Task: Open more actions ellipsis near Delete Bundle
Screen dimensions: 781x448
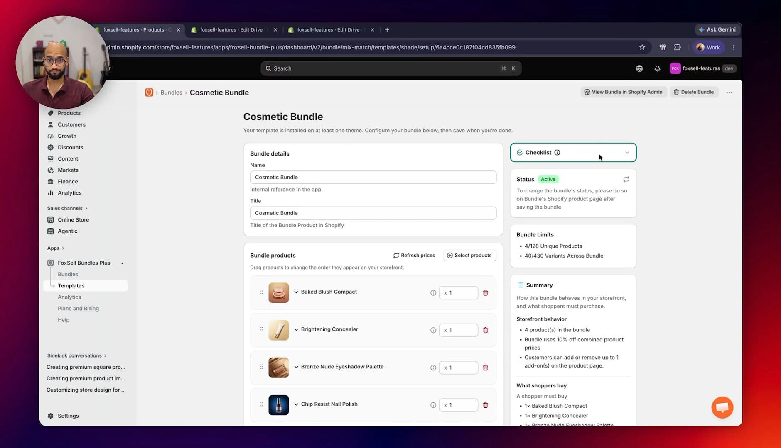Action: 729,92
